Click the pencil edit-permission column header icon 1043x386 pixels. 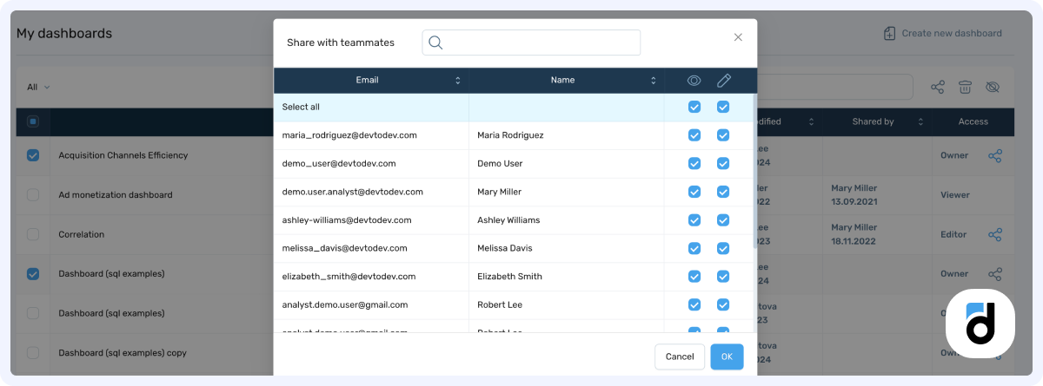click(x=723, y=81)
